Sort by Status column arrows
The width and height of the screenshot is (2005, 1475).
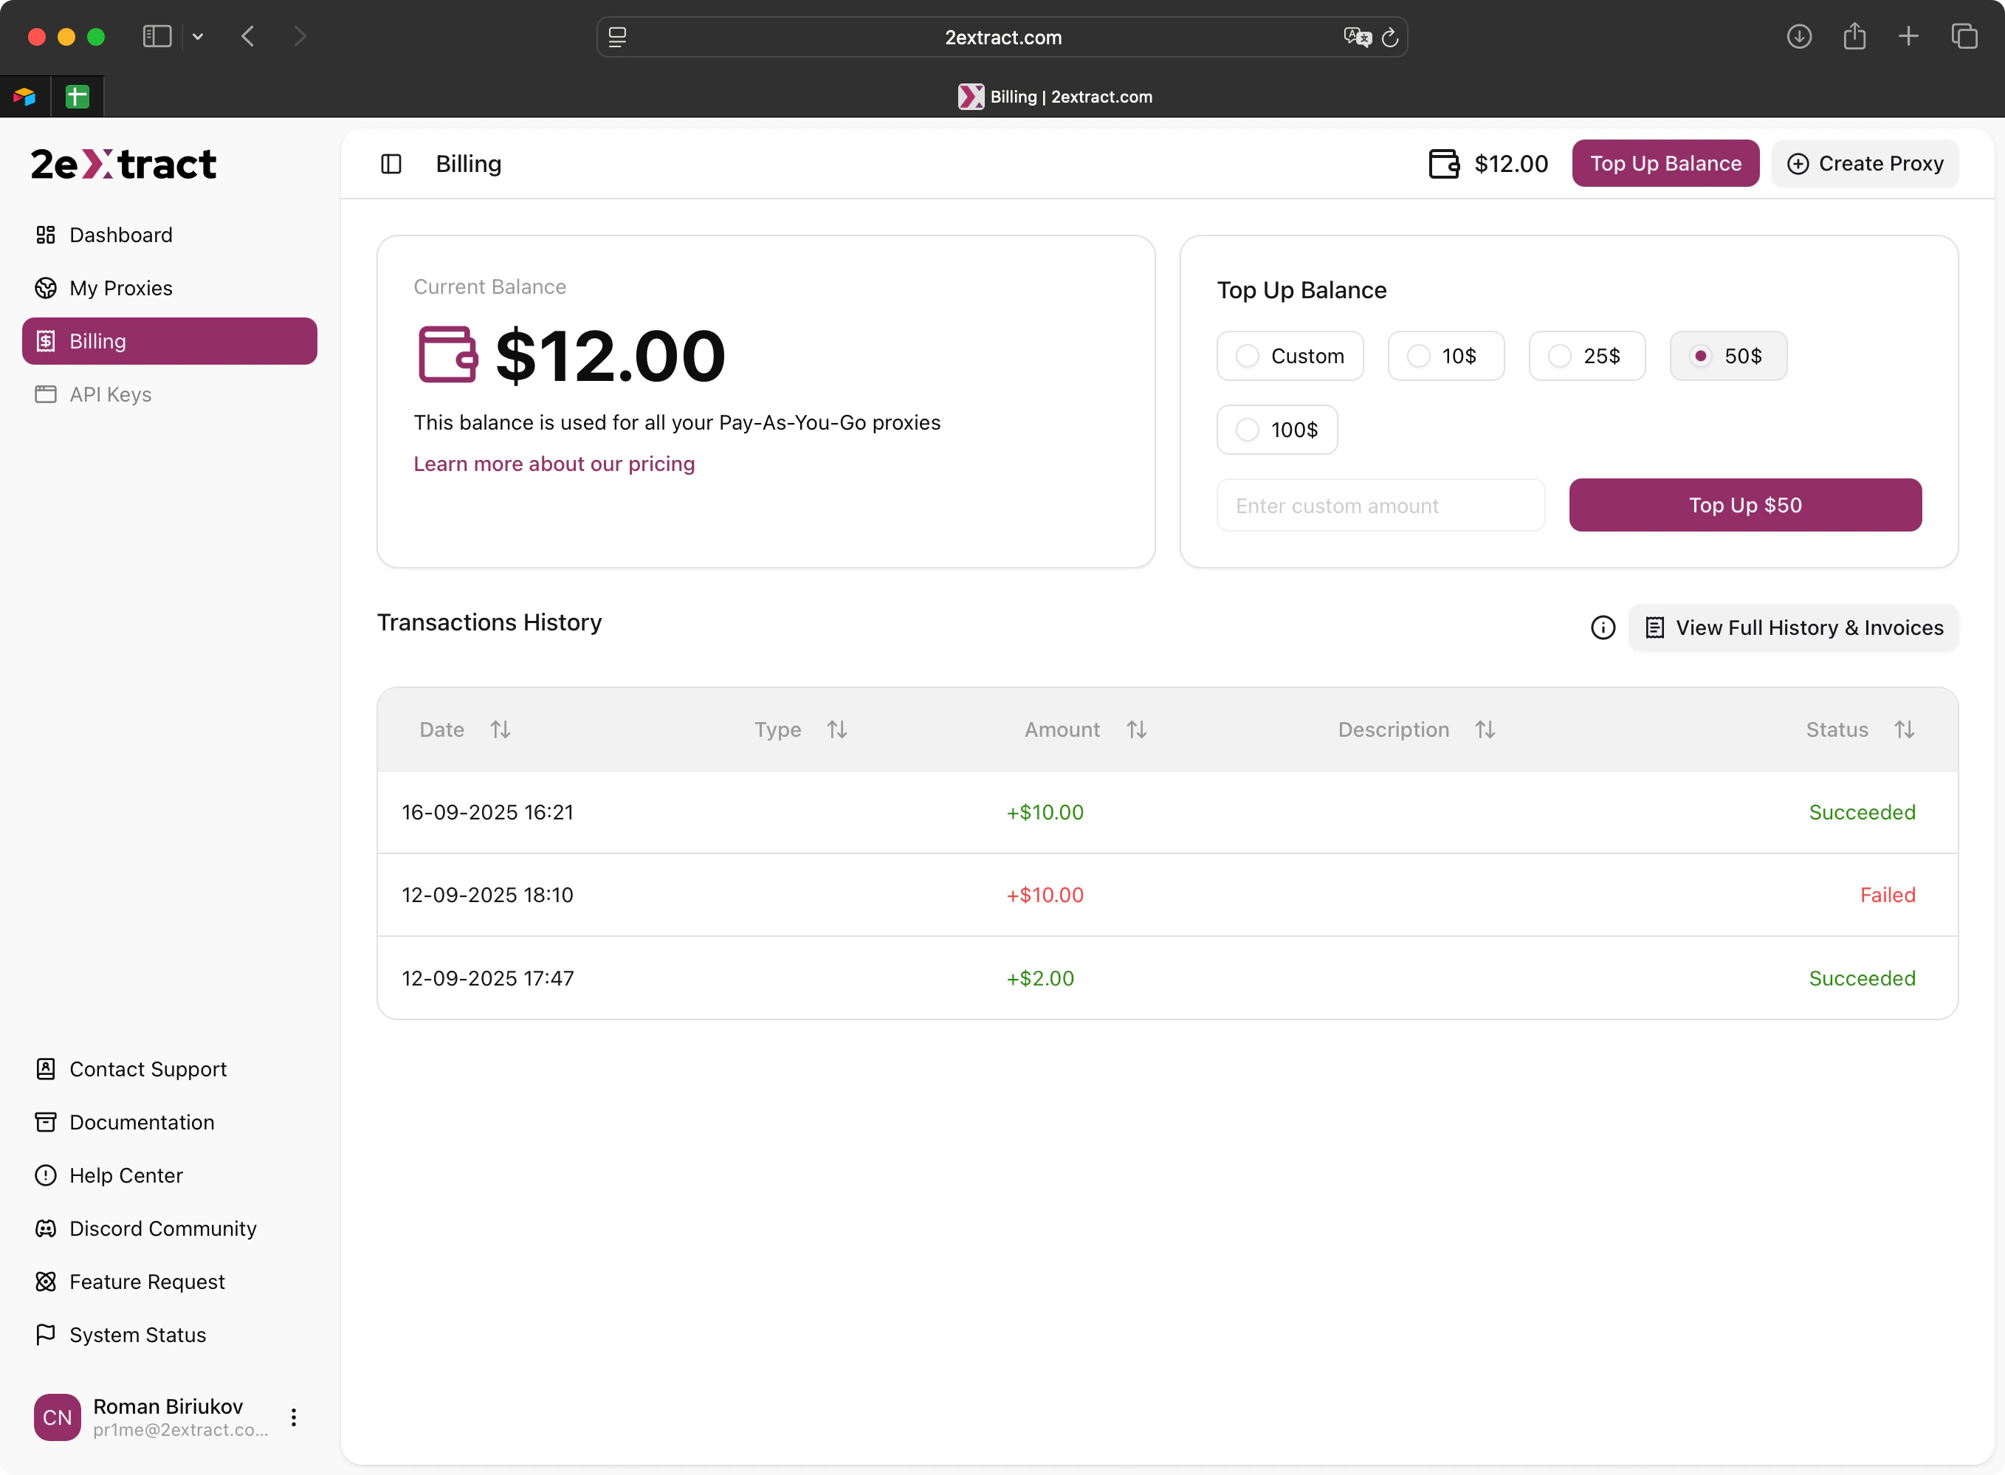(x=1904, y=729)
